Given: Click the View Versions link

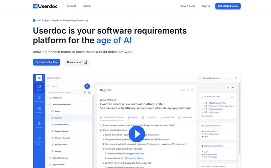Looking at the screenshot, I should (207, 116).
